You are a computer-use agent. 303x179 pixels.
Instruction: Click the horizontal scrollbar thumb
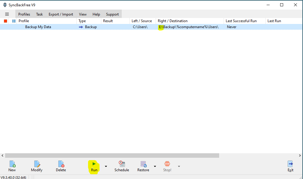pos(112,156)
